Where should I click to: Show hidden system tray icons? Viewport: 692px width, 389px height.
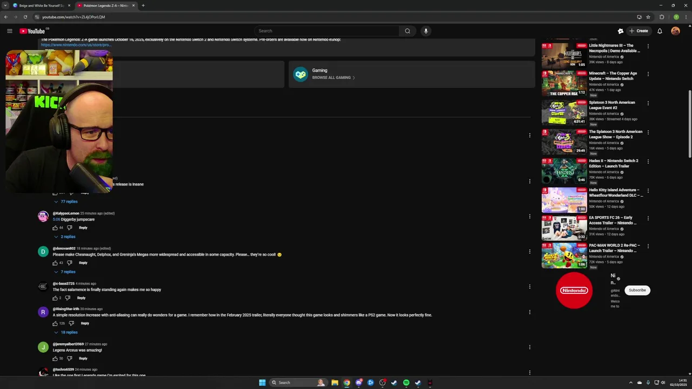click(631, 383)
